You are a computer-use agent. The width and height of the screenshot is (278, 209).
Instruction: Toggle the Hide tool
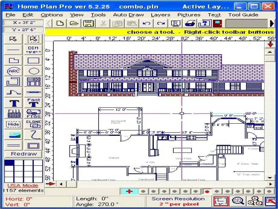(x=13, y=124)
